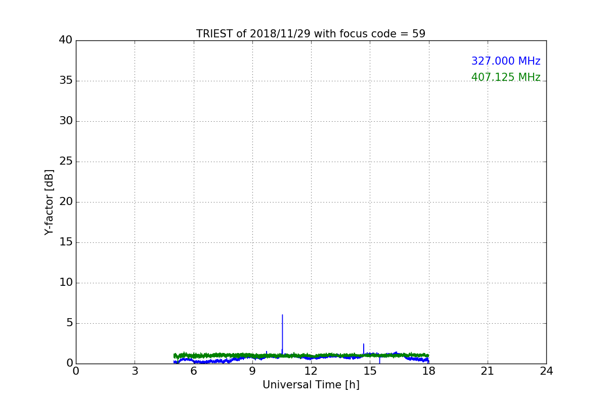The image size is (607, 404).
Task: Click y-axis tick label '10'
Action: pos(66,283)
